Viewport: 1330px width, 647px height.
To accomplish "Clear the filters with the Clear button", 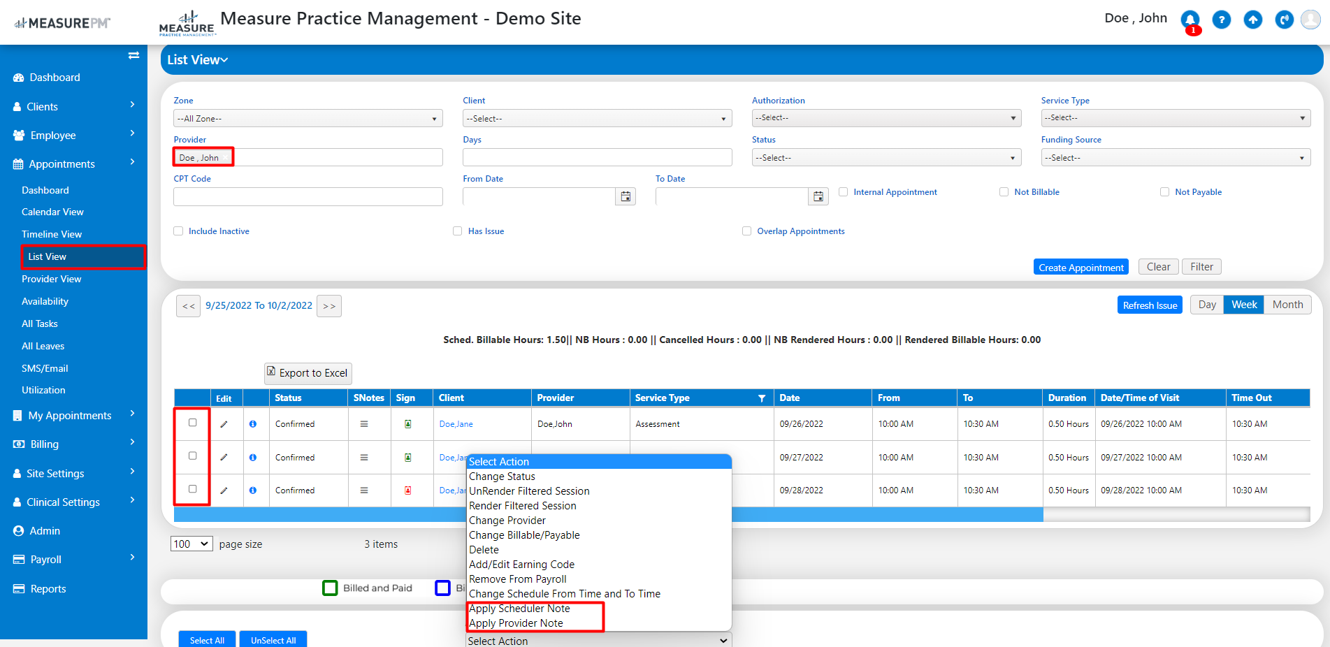I will [1158, 267].
